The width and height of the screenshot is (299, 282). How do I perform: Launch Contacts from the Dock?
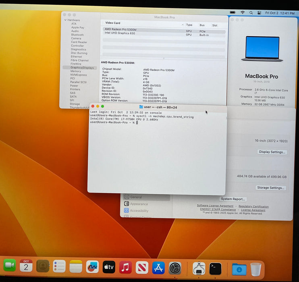[43, 266]
